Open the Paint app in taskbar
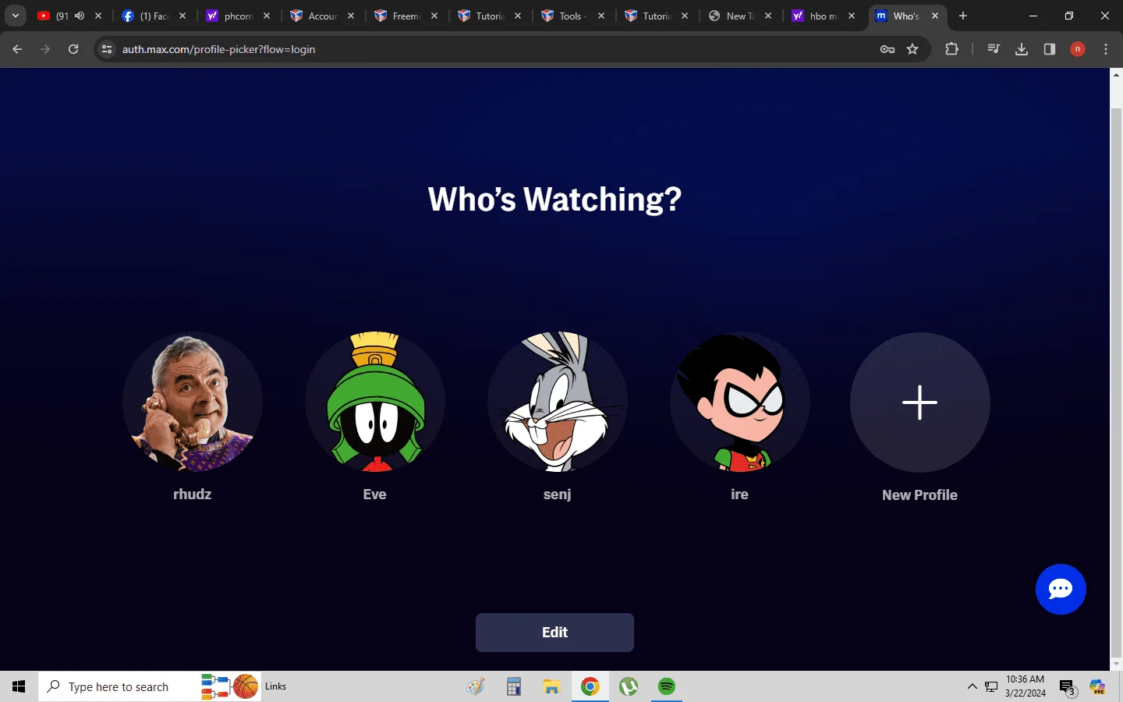 tap(475, 686)
